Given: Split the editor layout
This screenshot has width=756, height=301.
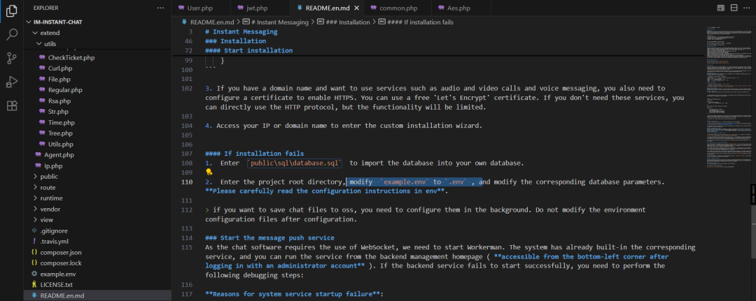Looking at the screenshot, I should point(734,8).
